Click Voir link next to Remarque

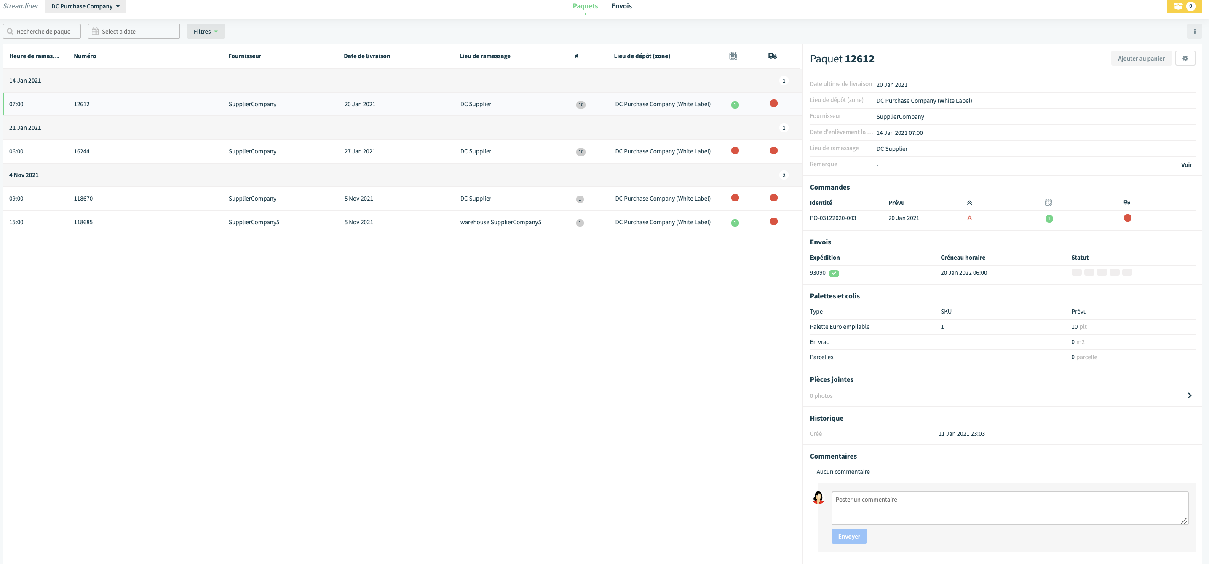(1186, 165)
